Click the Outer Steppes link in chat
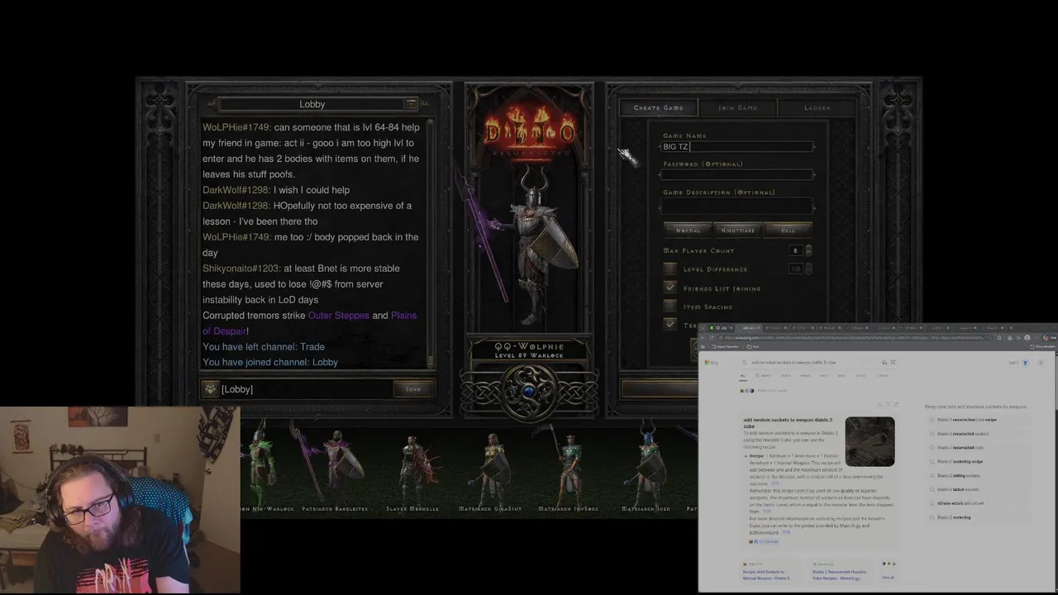This screenshot has width=1058, height=595. tap(339, 316)
